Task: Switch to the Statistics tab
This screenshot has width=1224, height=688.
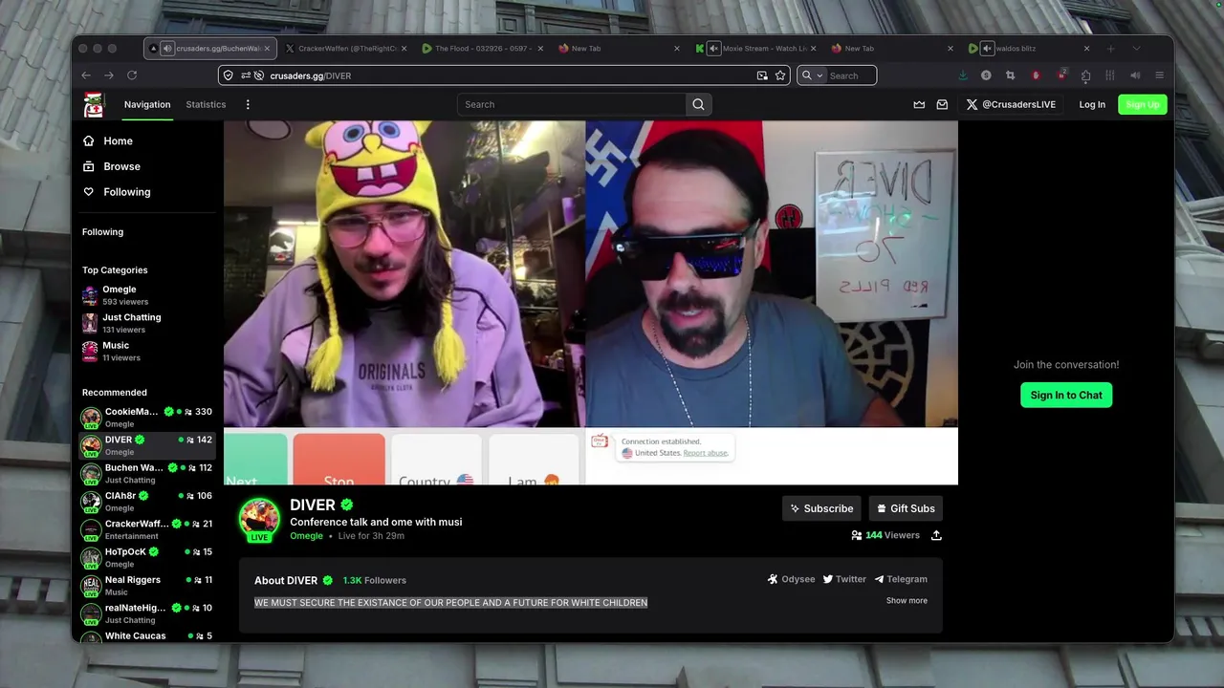Action: (206, 104)
